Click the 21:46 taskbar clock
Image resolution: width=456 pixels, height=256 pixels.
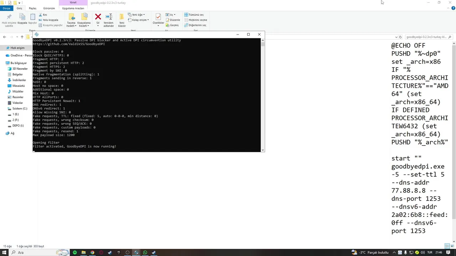439,252
